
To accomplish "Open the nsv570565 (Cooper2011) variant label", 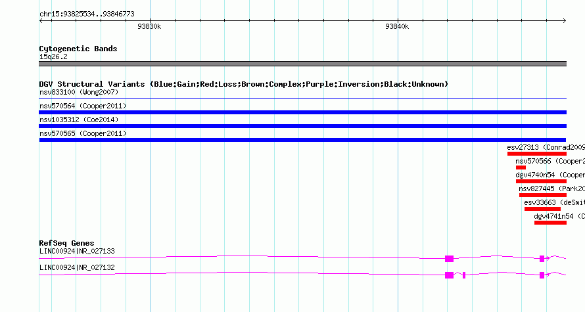I will (x=83, y=133).
